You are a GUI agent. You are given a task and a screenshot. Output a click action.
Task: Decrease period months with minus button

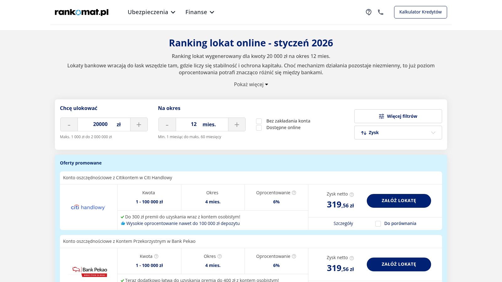pyautogui.click(x=167, y=124)
